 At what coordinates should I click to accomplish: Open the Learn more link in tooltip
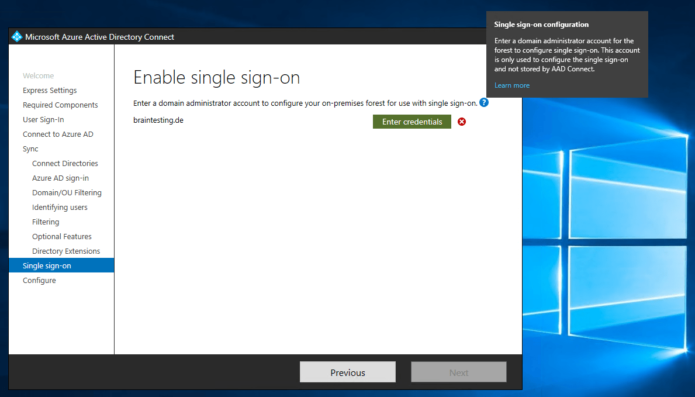click(512, 85)
